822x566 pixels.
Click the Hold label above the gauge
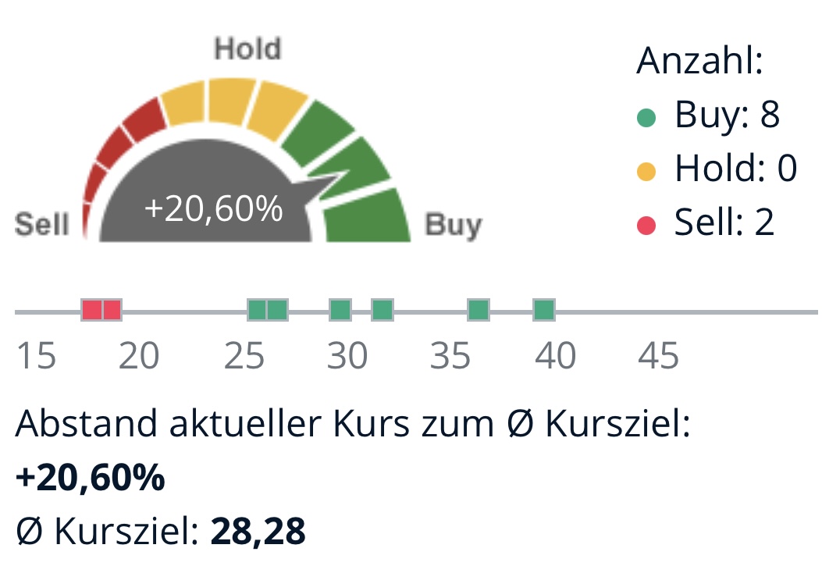pyautogui.click(x=247, y=50)
